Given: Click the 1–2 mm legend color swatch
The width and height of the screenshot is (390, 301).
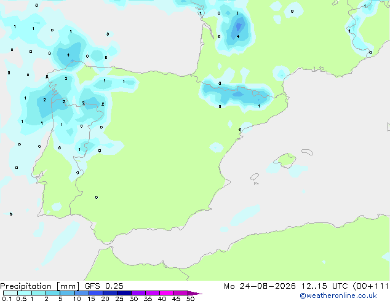Looking at the screenshot, I should tap(39, 293).
